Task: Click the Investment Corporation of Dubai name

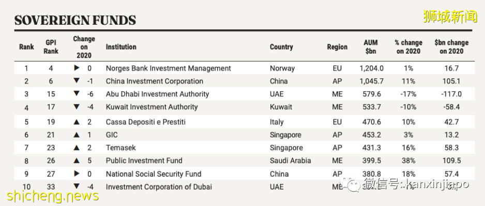Action: click(x=159, y=186)
